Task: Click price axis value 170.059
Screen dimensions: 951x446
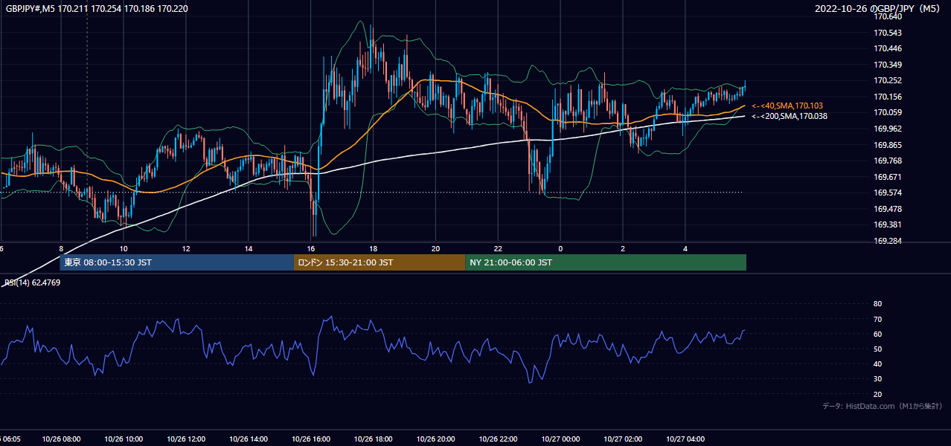Action: pyautogui.click(x=888, y=112)
